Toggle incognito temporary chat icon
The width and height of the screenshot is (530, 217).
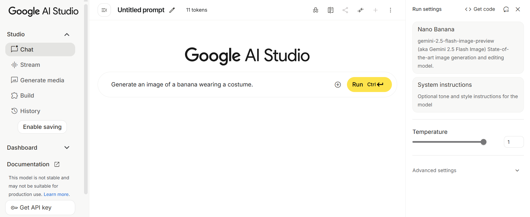pos(316,10)
